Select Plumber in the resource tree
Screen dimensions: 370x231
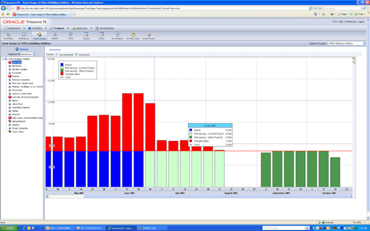15,124
